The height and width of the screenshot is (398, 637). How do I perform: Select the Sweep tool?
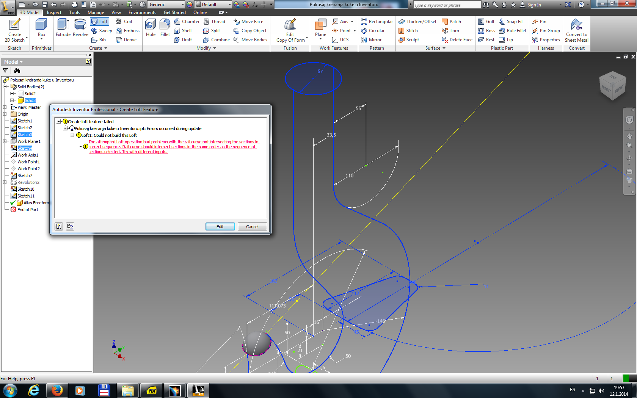(x=102, y=31)
